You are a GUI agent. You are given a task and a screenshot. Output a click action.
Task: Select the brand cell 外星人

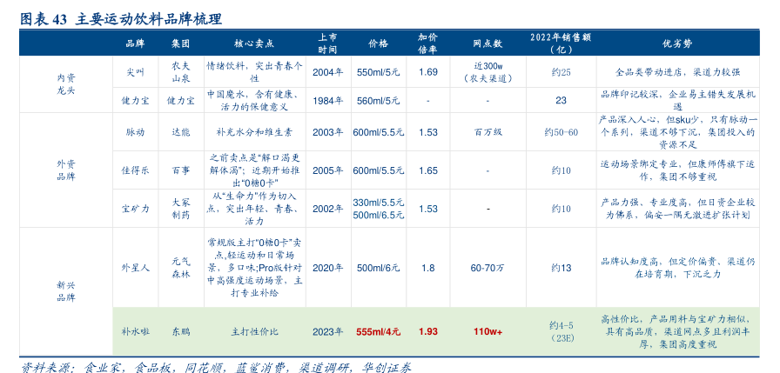[x=135, y=268]
